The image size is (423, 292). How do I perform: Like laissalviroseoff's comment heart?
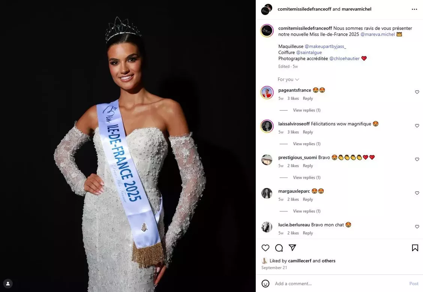pyautogui.click(x=417, y=126)
